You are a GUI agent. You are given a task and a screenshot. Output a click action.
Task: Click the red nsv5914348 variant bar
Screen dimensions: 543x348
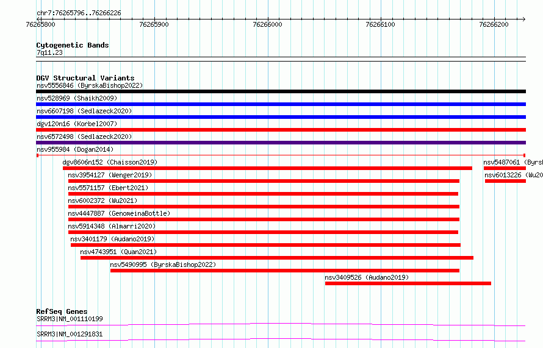pos(263,232)
